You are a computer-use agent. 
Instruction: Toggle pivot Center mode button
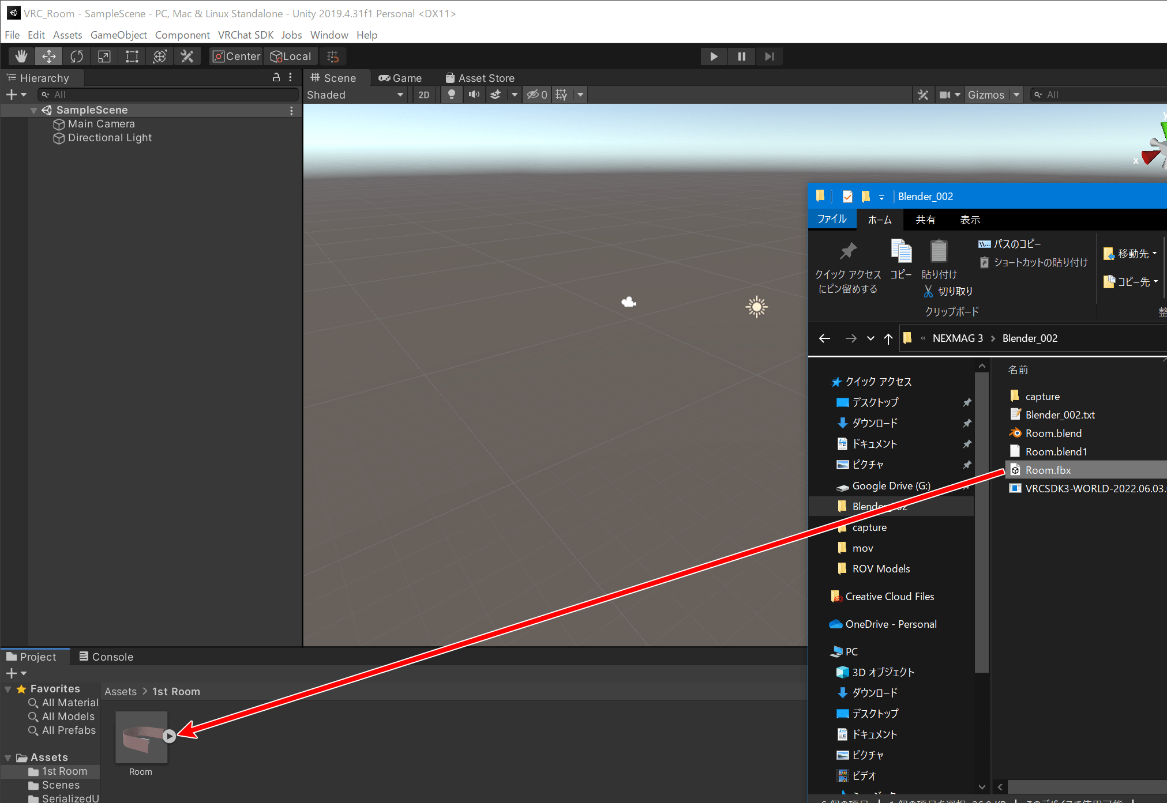click(237, 56)
